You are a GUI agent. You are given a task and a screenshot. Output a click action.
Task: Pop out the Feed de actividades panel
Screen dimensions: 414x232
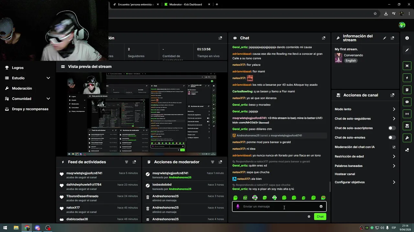pyautogui.click(x=134, y=162)
